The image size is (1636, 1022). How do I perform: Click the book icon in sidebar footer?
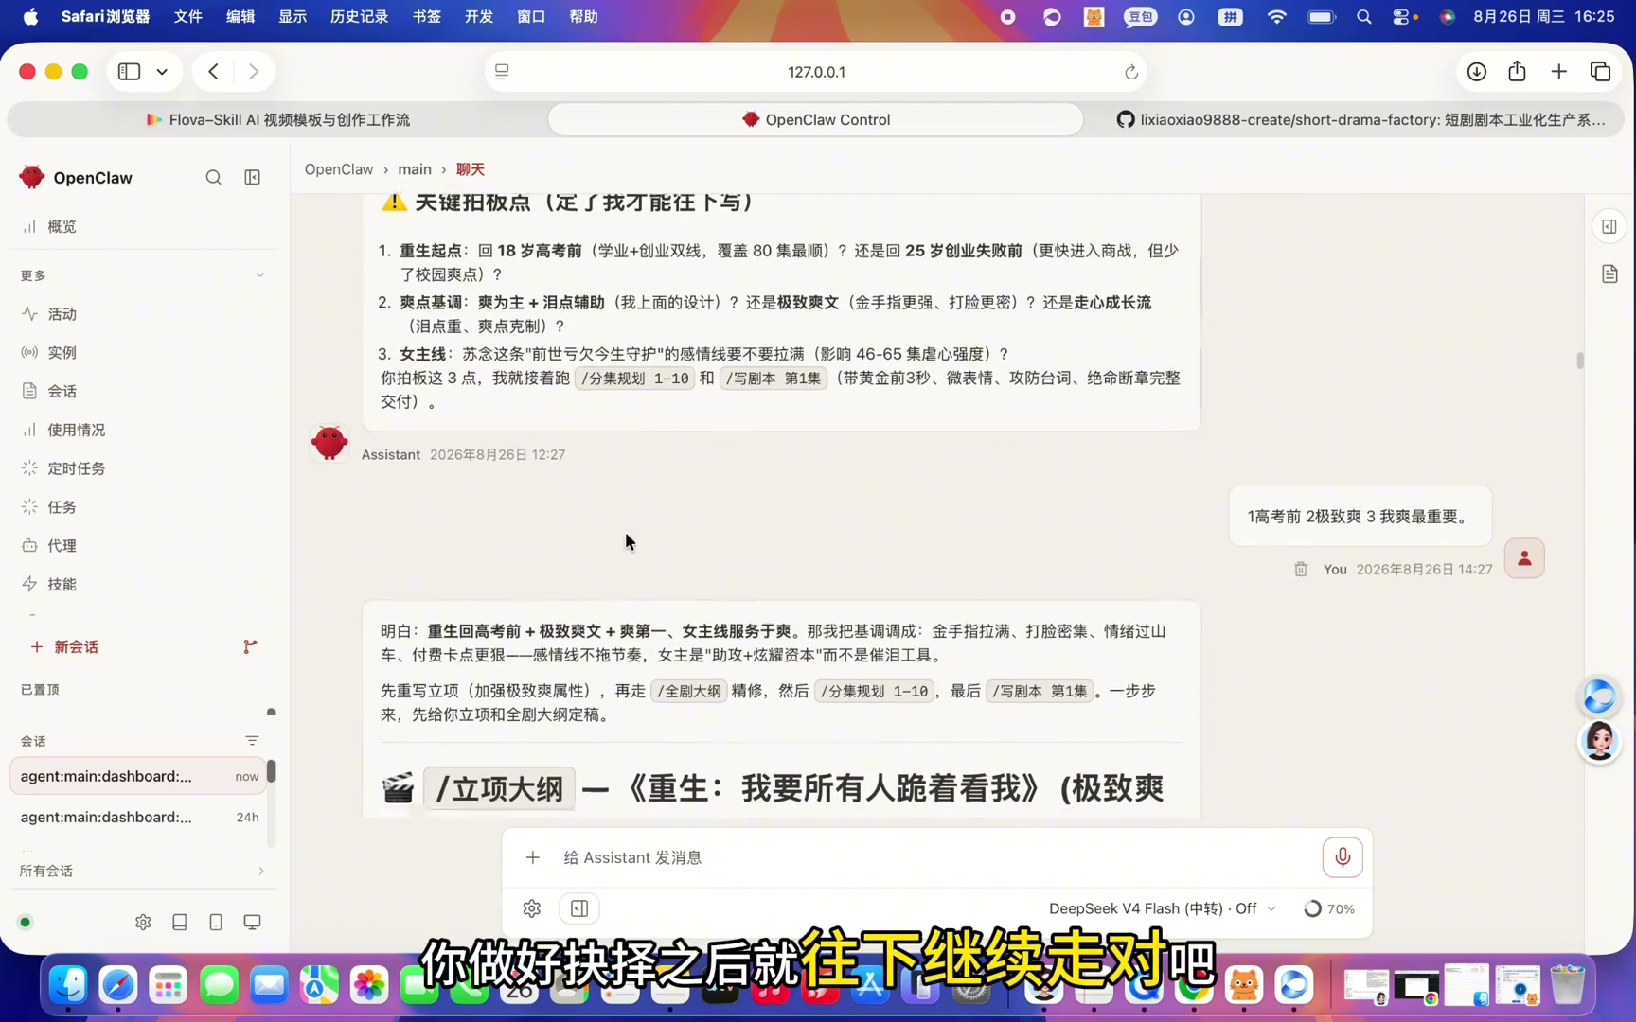pyautogui.click(x=180, y=922)
